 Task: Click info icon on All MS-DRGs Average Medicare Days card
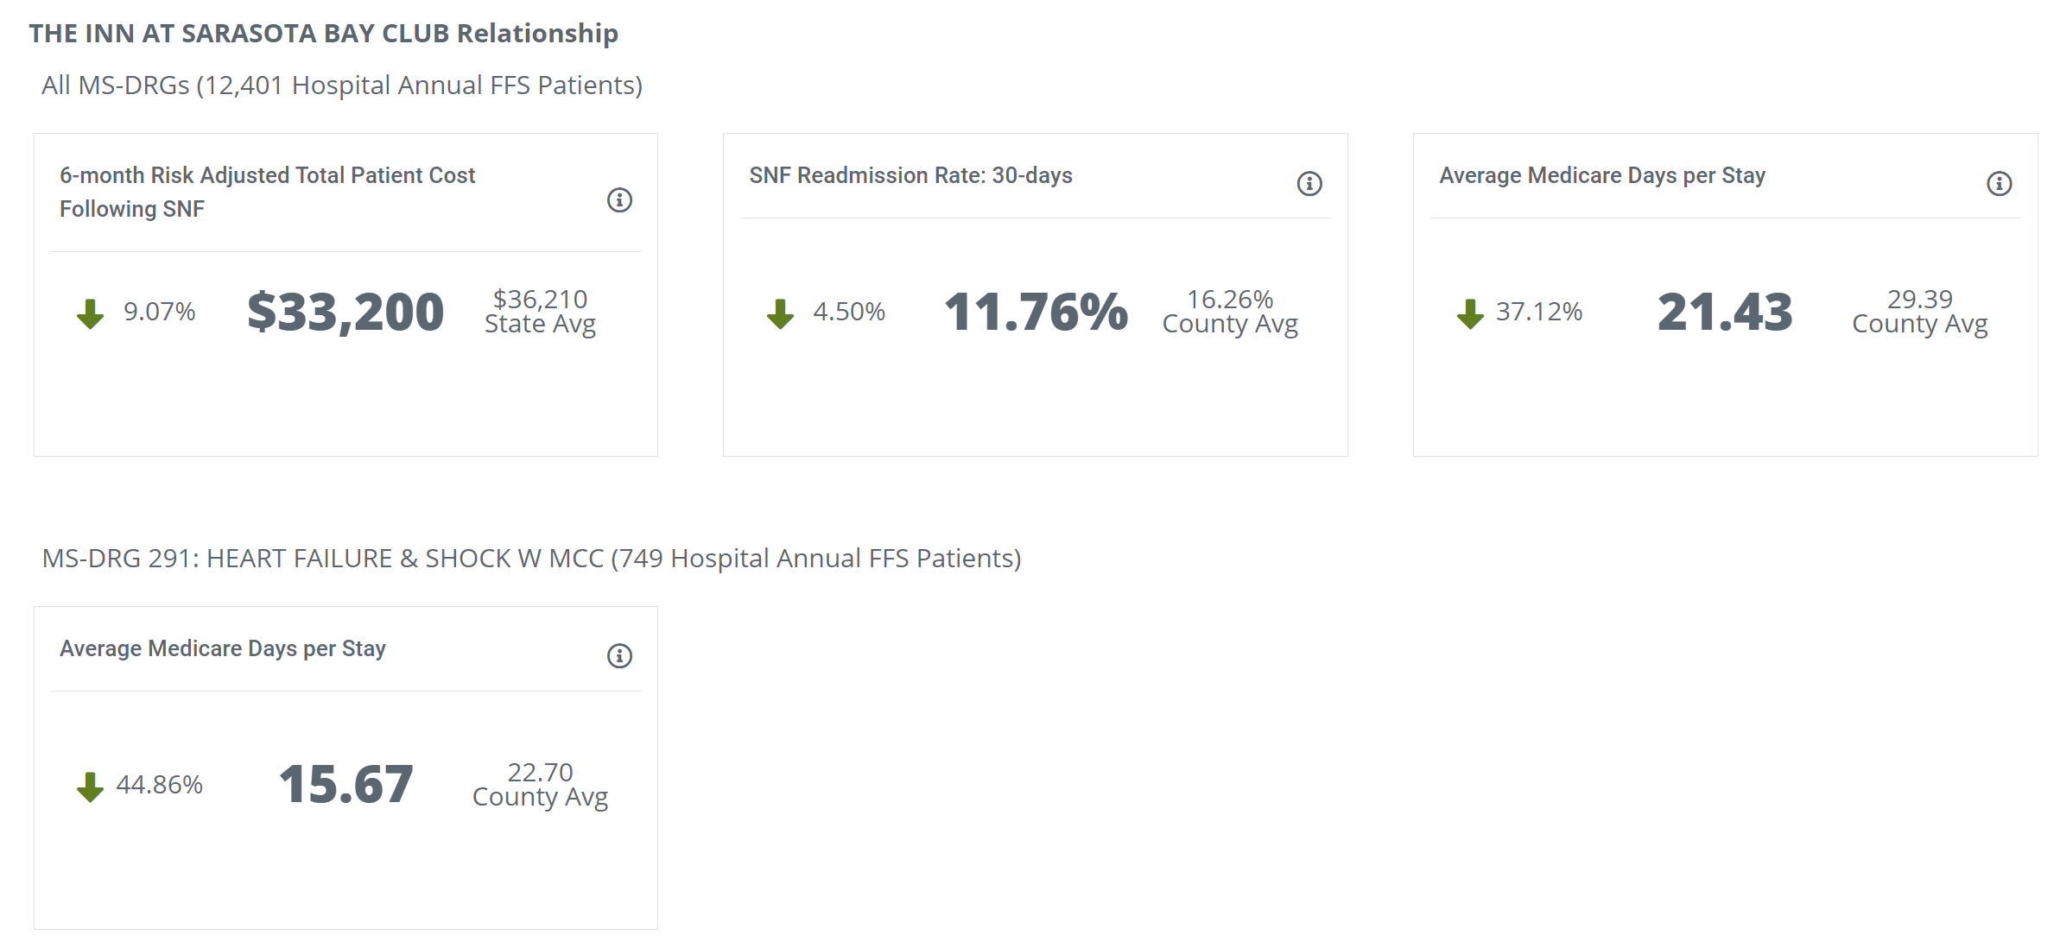point(2000,183)
